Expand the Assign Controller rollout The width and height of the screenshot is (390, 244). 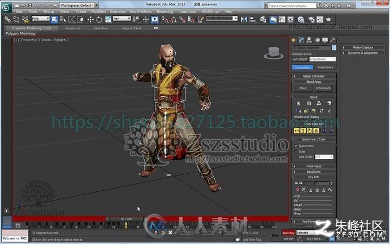(314, 76)
